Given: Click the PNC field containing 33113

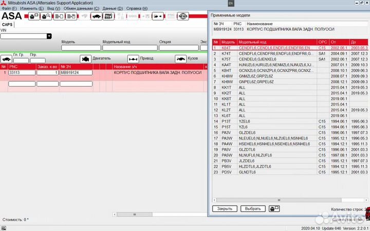Looking at the screenshot, I should [22, 72].
